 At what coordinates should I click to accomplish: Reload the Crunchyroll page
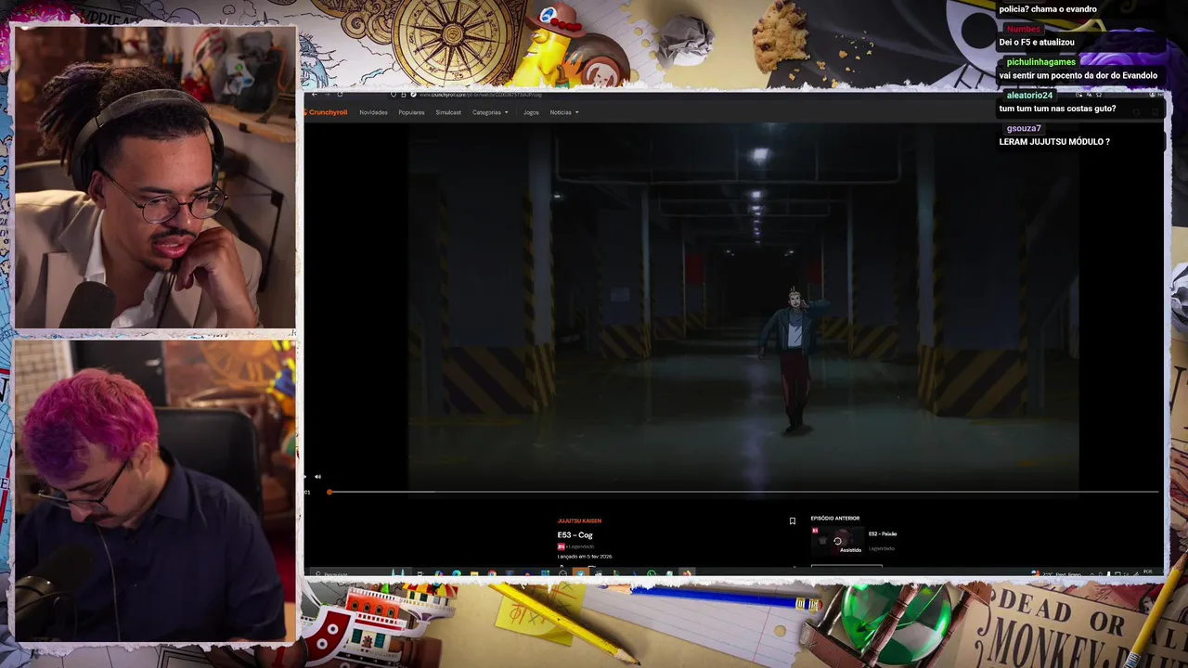(x=340, y=95)
